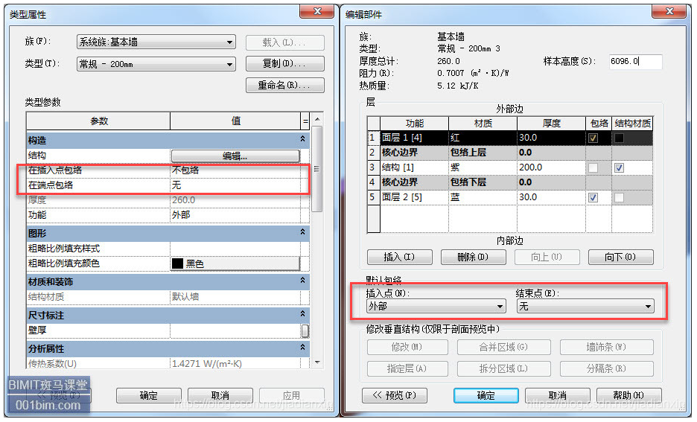
Task: Close the 编辑部件 dialog
Action: point(669,12)
